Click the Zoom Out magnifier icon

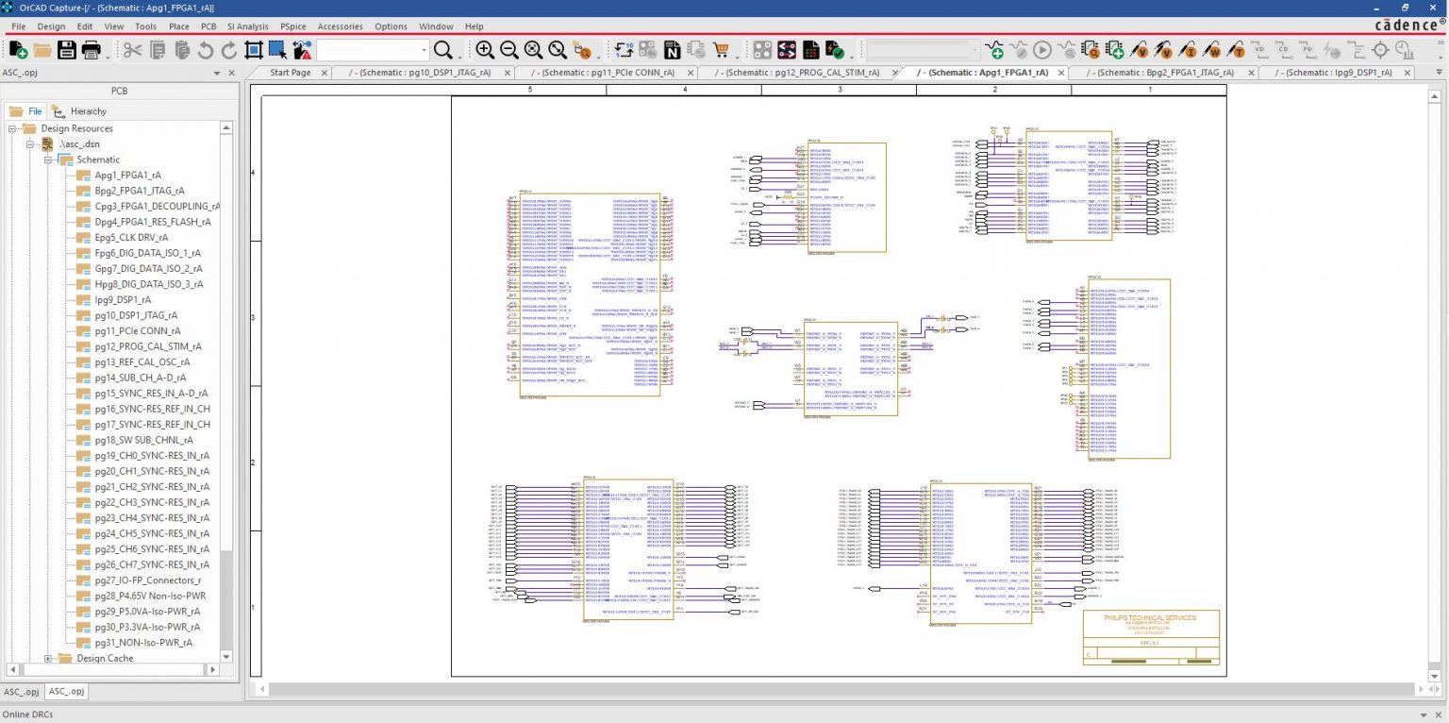(x=509, y=50)
